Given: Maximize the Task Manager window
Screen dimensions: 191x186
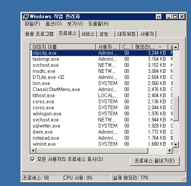Looking at the screenshot, I should click(175, 17).
